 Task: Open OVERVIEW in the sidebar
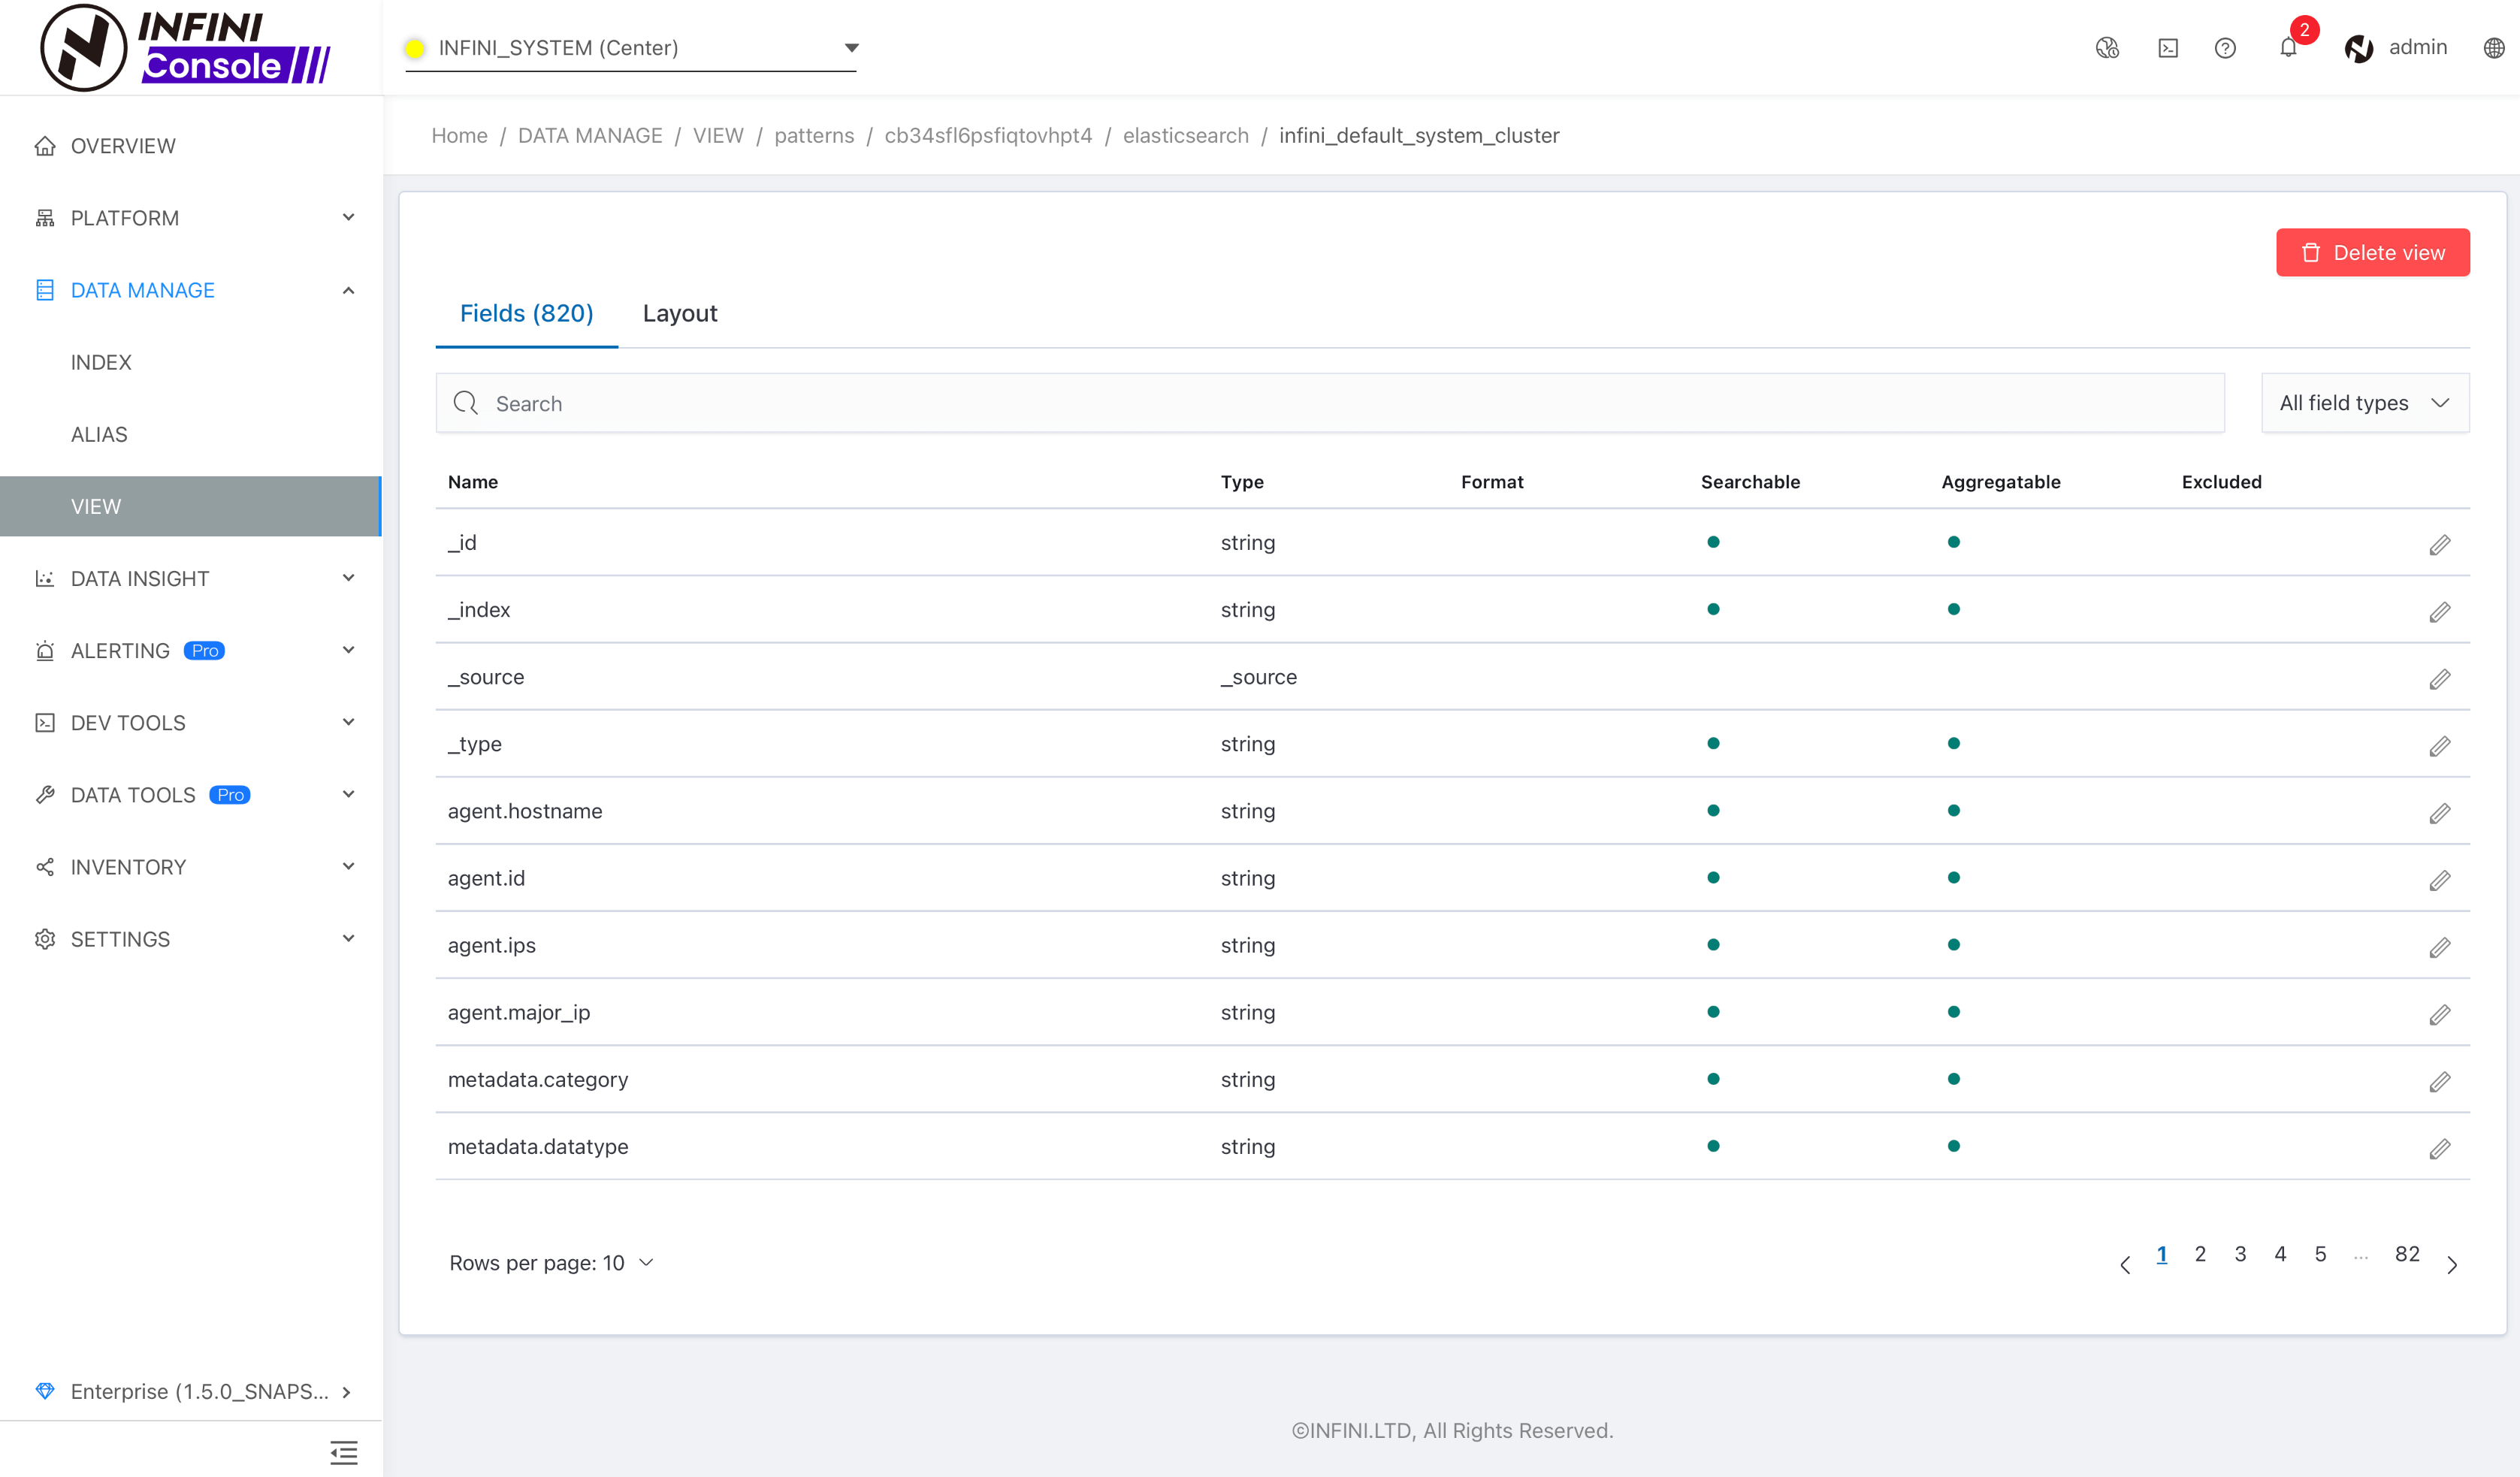click(191, 146)
